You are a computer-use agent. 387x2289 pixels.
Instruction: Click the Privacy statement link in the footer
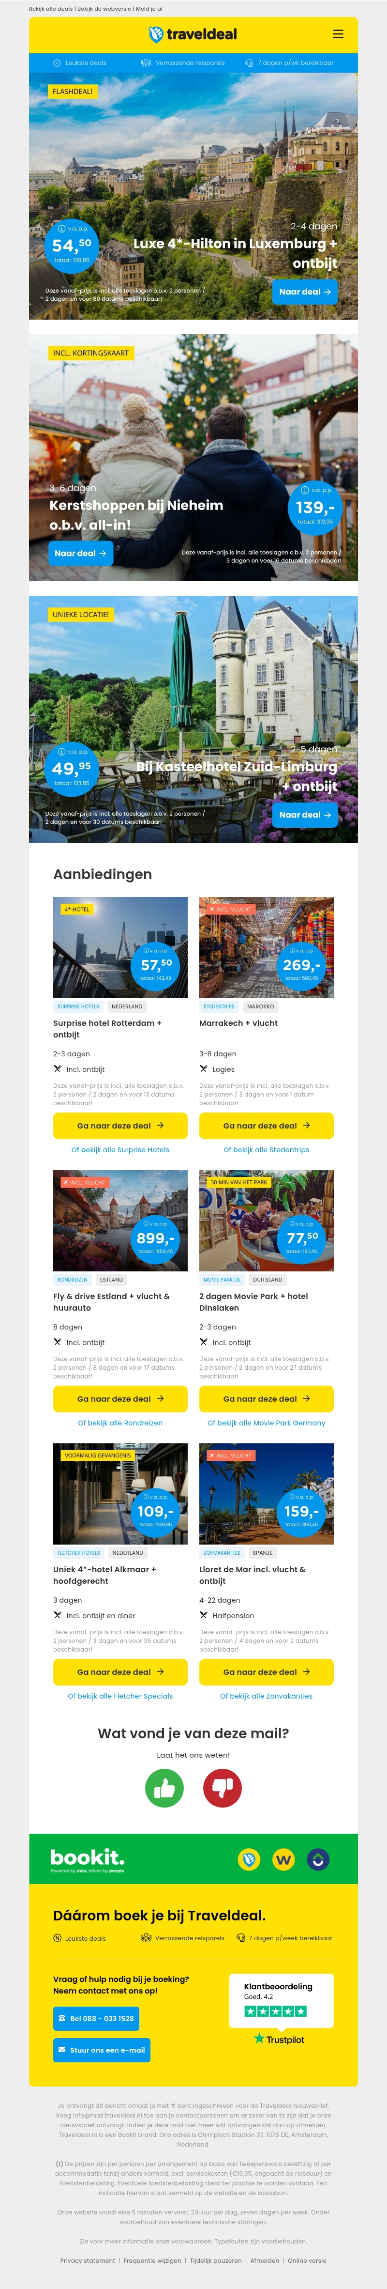[x=87, y=2259]
